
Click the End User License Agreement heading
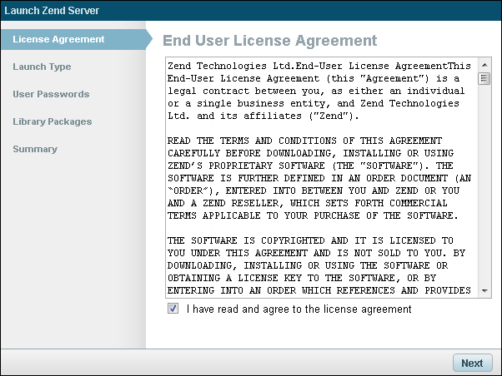point(270,41)
